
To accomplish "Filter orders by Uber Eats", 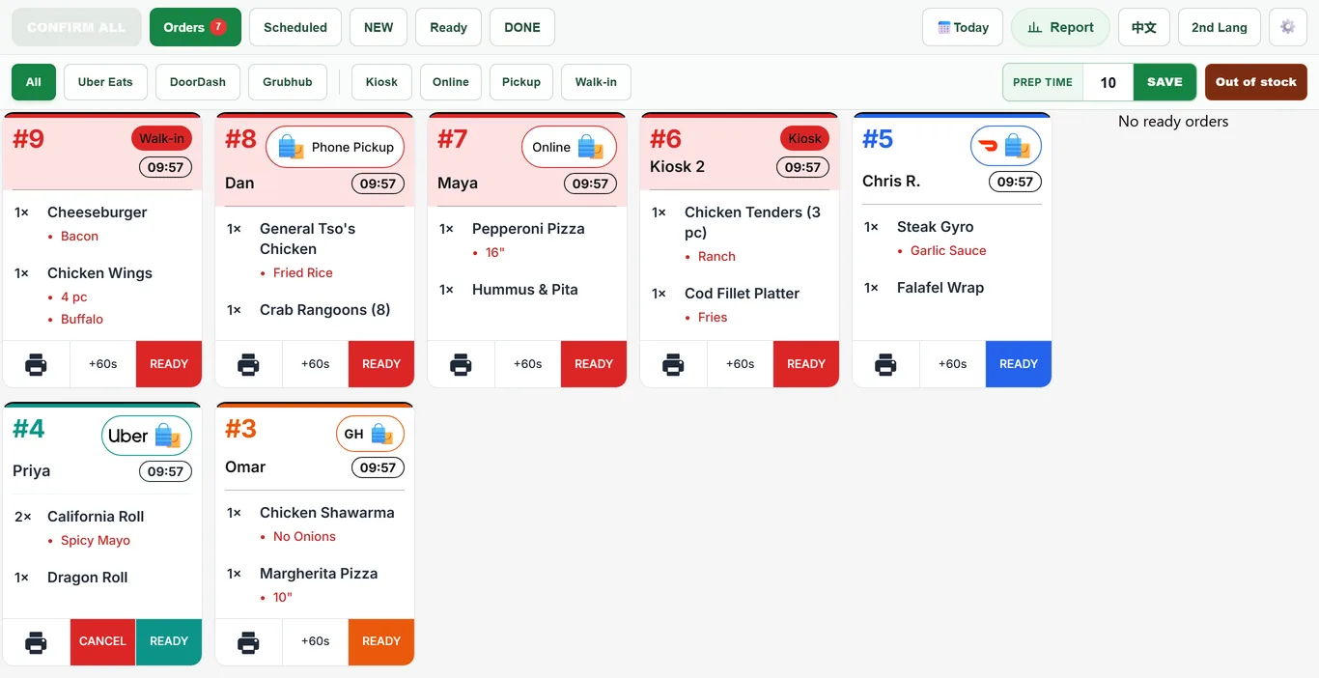I will coord(105,82).
